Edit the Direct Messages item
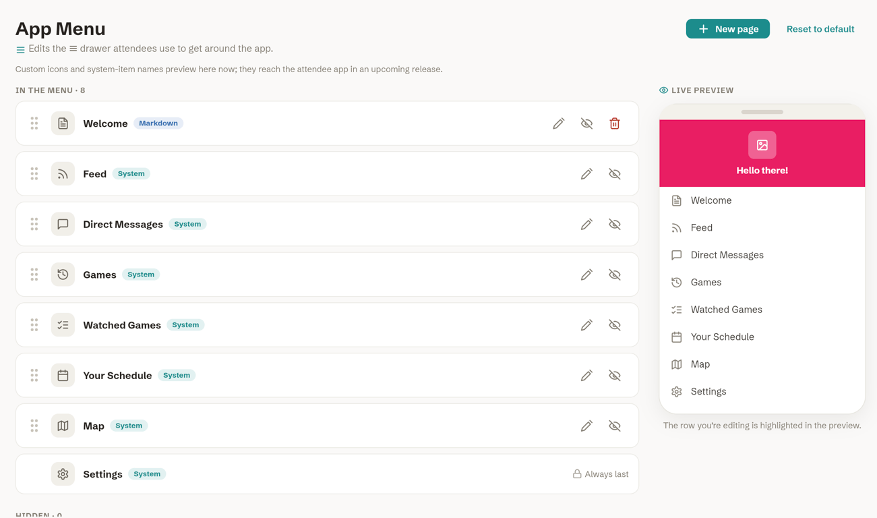 (587, 224)
